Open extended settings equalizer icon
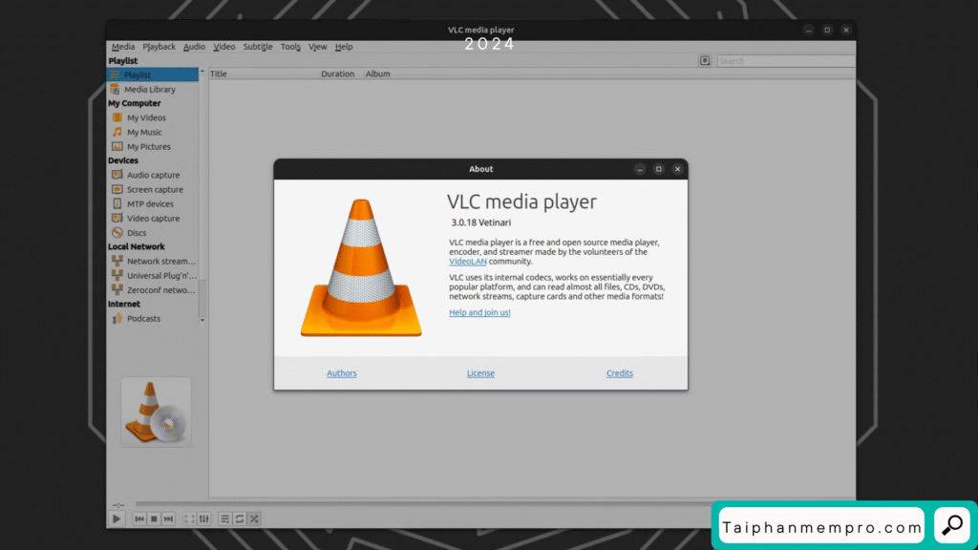Viewport: 978px width, 550px height. tap(203, 518)
